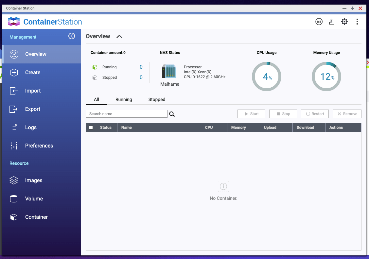Switch to the Stopped tab

click(x=157, y=99)
